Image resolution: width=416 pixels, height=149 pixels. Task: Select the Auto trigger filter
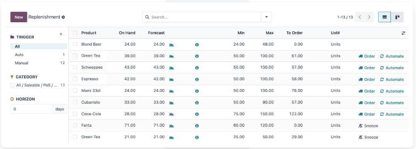pos(39,55)
